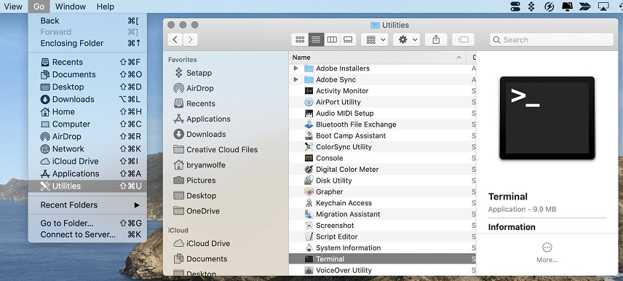Choose Go to Folder… menu item
This screenshot has height=281, width=623.
[87, 223]
